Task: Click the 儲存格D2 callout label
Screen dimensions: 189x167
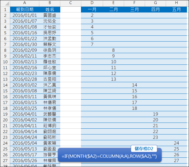Action: [144, 149]
